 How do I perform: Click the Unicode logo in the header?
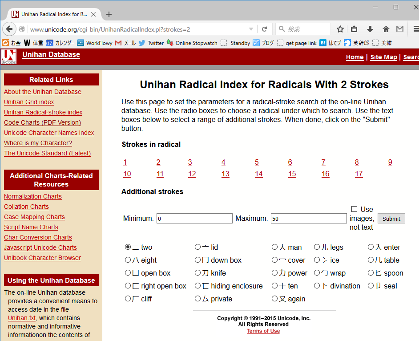9,57
